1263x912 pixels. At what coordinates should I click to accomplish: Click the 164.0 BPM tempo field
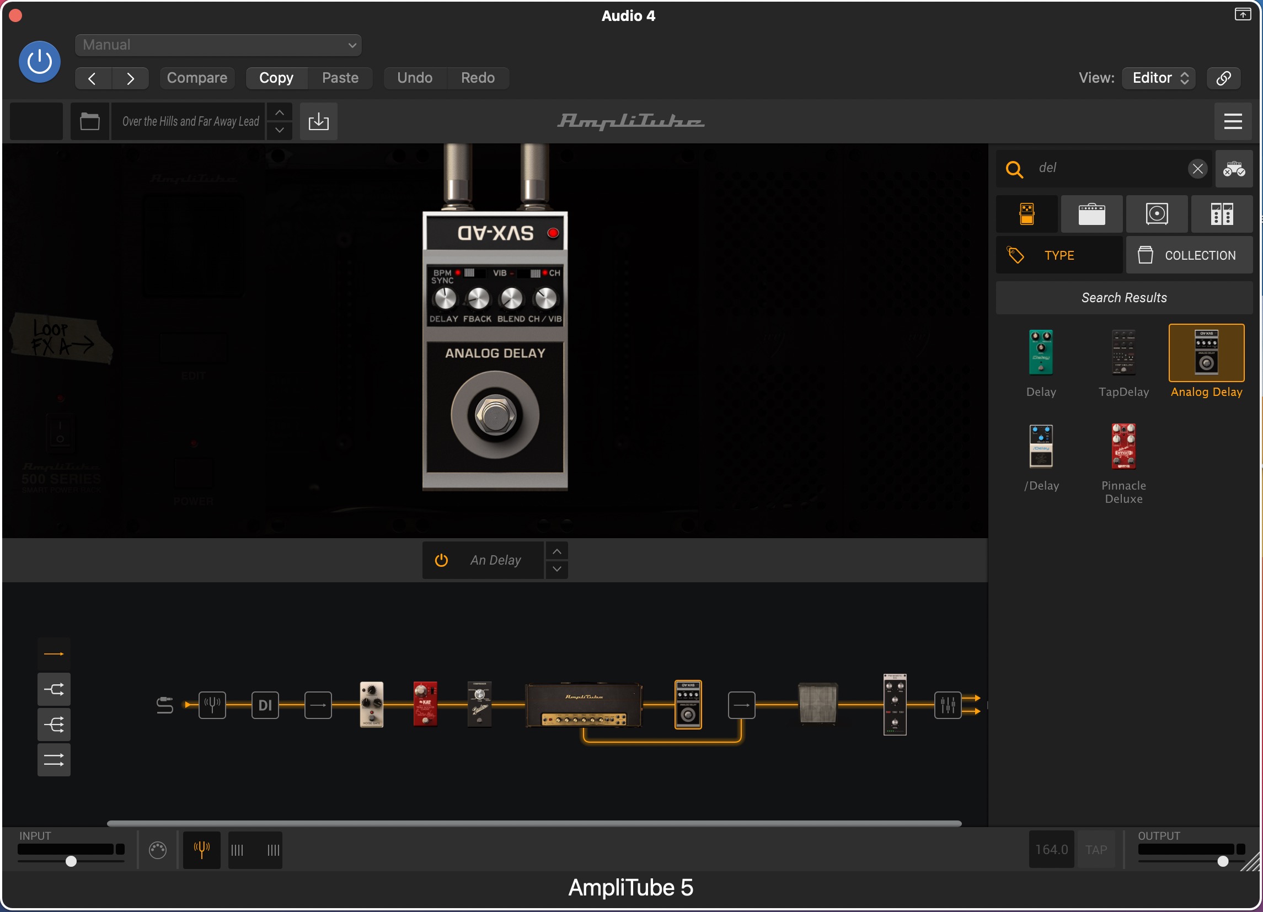[x=1051, y=850]
